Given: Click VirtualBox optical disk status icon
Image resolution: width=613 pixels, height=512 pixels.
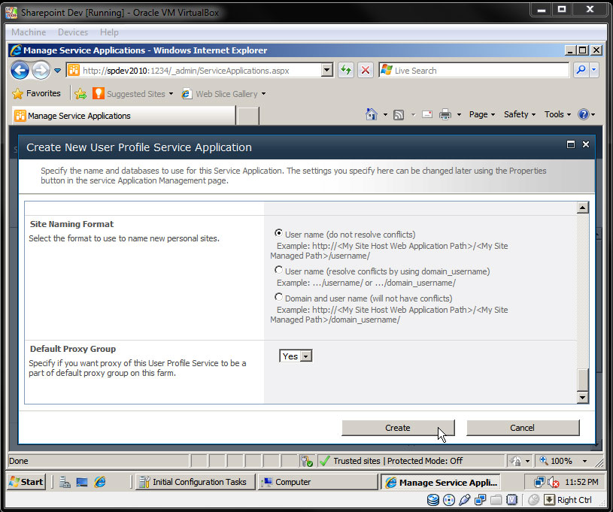Looking at the screenshot, I should [x=449, y=500].
